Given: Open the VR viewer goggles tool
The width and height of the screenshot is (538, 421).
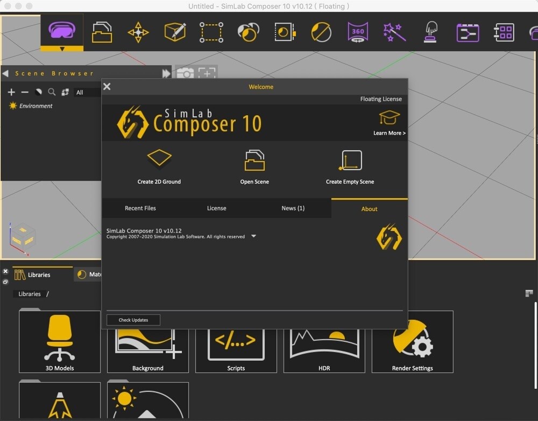Looking at the screenshot, I should coord(62,30).
